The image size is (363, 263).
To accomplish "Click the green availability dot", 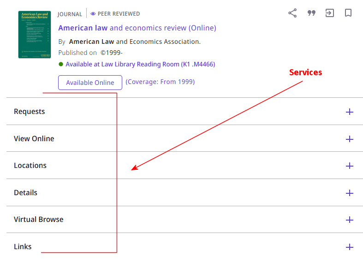I will pos(61,64).
